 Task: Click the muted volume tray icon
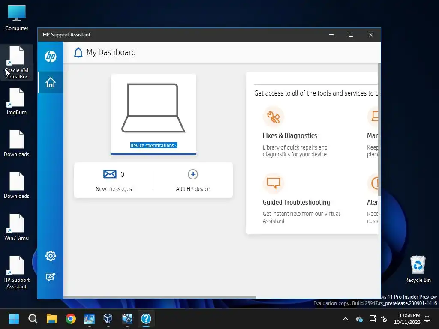[384, 319]
